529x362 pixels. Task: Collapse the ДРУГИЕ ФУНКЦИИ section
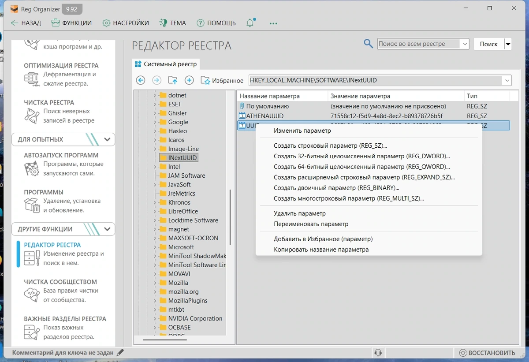tap(107, 229)
